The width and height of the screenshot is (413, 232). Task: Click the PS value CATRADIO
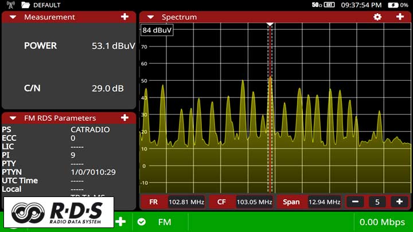tap(90, 129)
